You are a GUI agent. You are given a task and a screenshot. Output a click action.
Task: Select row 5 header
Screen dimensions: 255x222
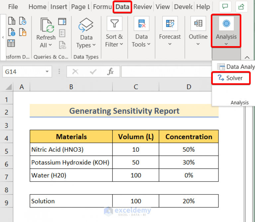(7, 151)
